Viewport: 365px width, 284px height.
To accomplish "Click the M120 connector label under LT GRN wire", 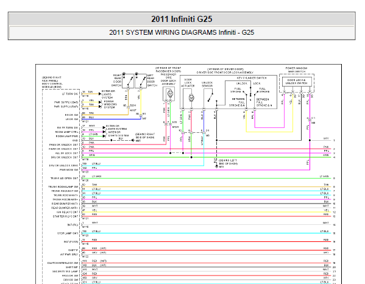I will (x=85, y=180).
